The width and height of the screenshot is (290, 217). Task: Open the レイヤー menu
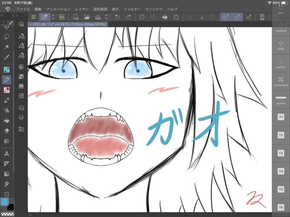(x=82, y=9)
